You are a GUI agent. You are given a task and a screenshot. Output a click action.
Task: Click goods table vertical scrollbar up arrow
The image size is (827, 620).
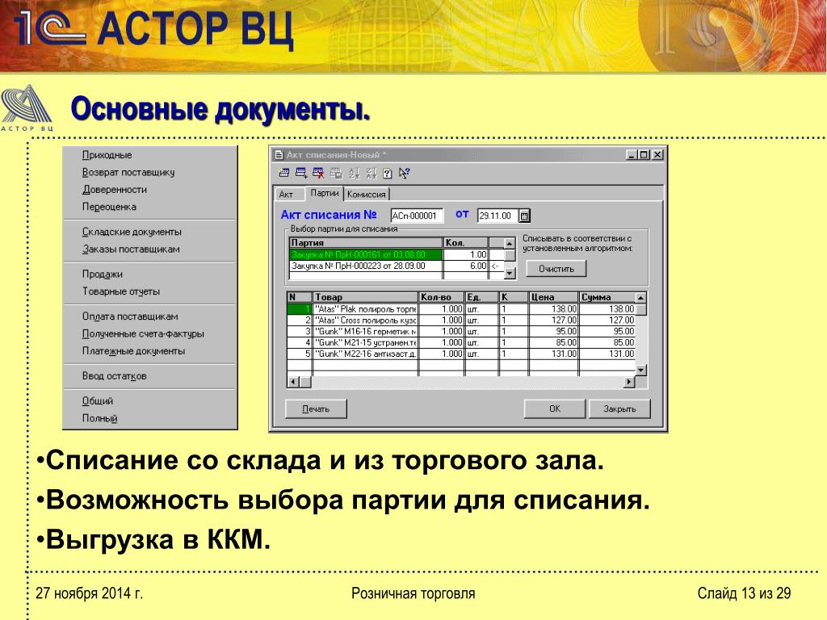point(640,298)
